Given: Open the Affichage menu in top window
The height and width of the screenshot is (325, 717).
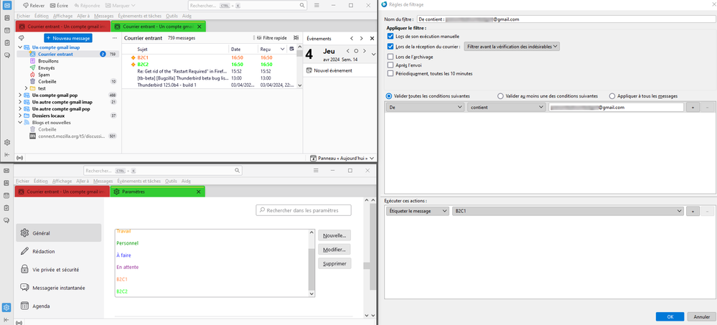Looking at the screenshot, I should tap(62, 16).
